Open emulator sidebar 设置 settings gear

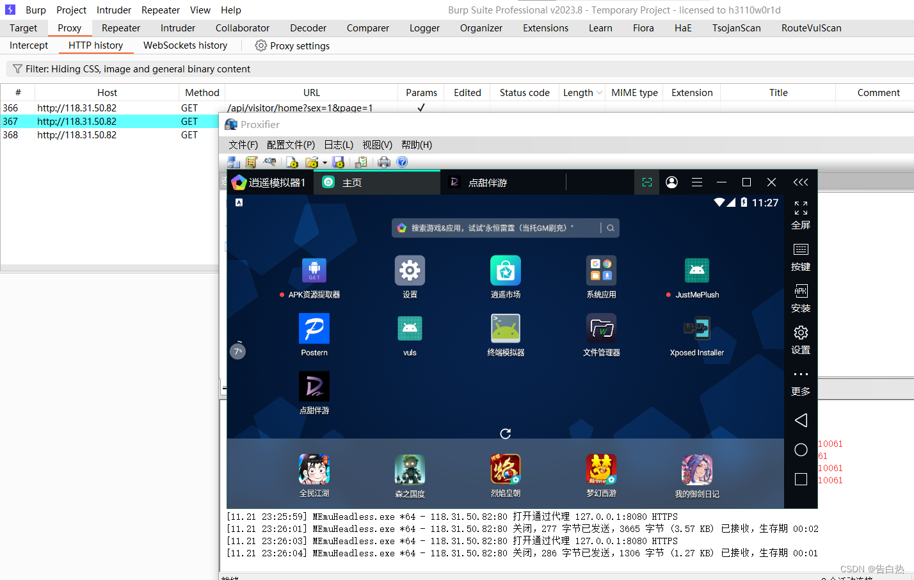pyautogui.click(x=801, y=341)
